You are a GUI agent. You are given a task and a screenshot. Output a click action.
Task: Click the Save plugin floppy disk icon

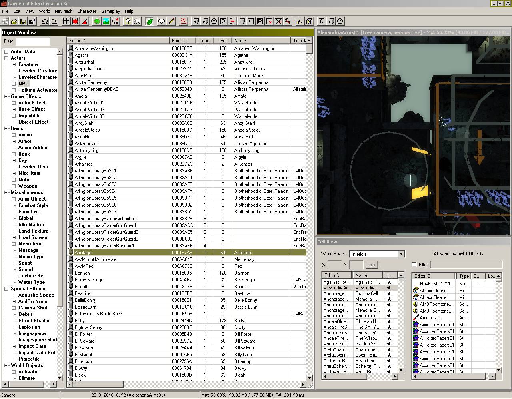(x=23, y=21)
